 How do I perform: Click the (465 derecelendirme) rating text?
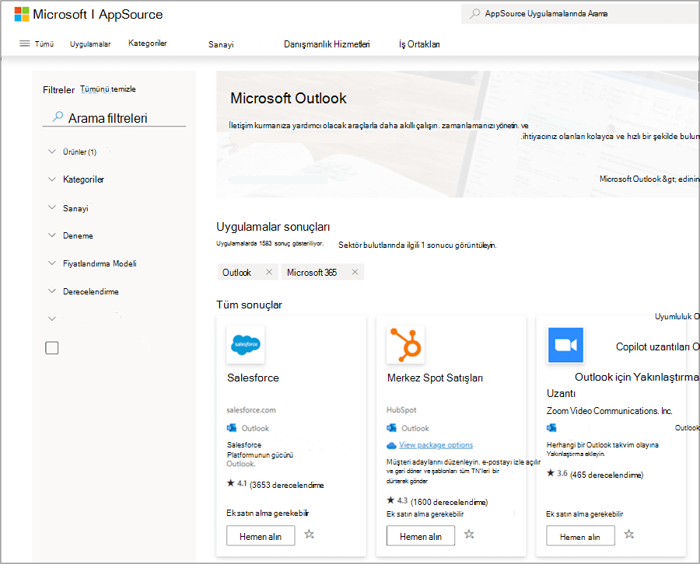click(x=607, y=475)
